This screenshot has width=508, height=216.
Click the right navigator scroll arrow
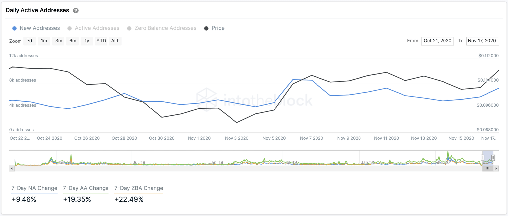point(496,168)
